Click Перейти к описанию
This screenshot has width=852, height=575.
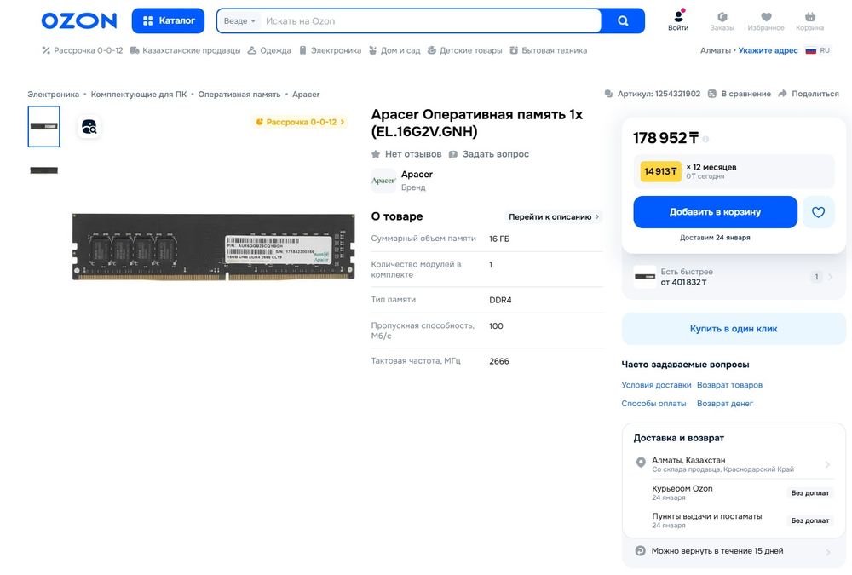(553, 217)
